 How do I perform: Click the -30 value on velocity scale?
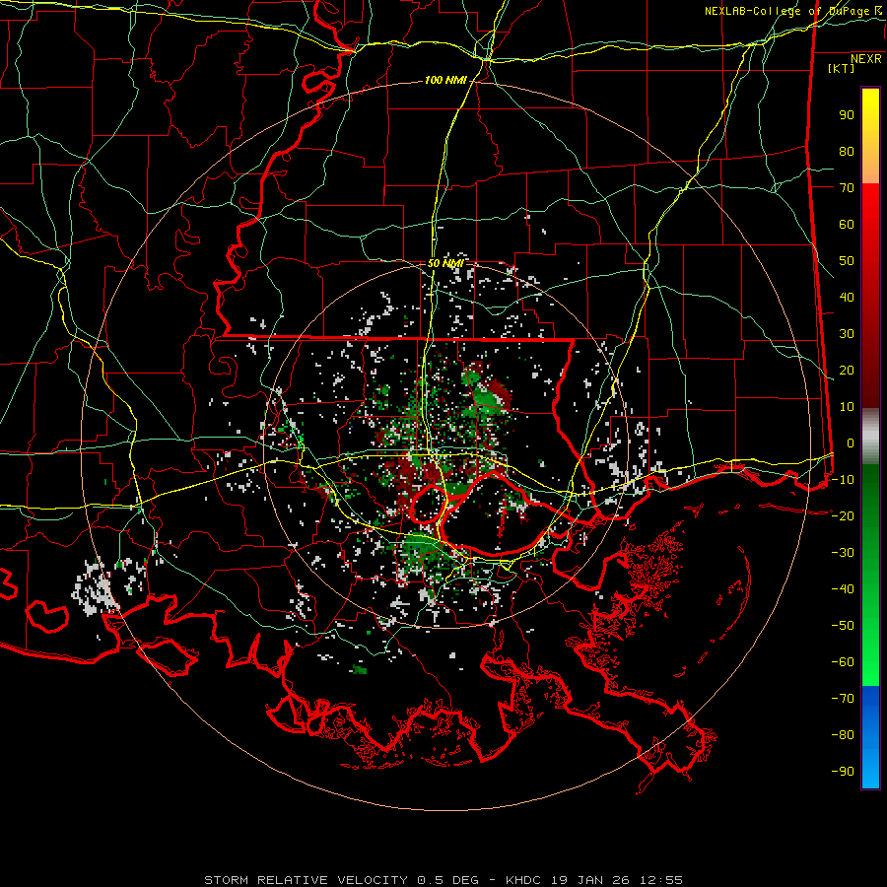[x=843, y=553]
